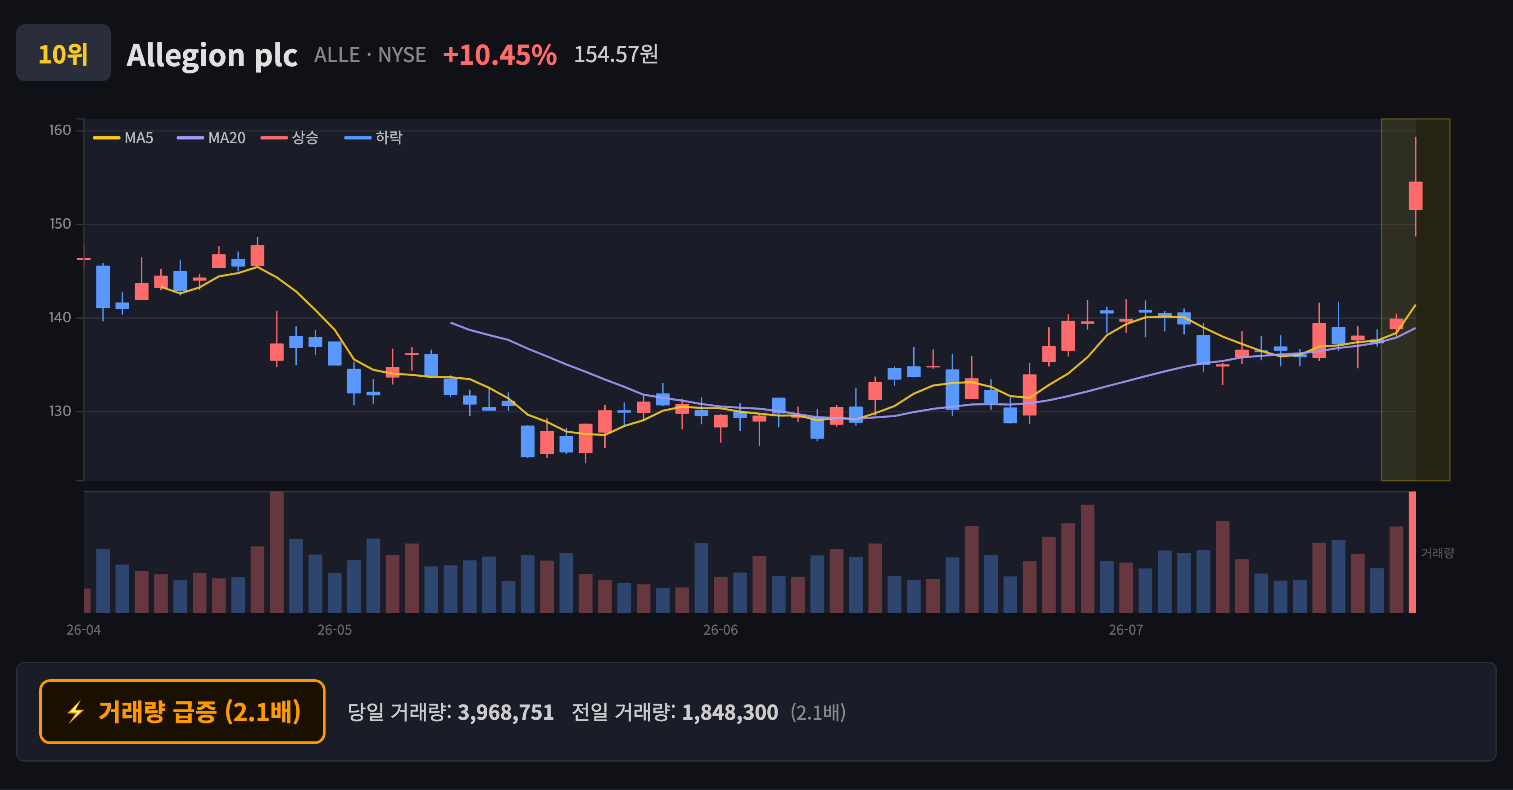Click the 140 price axis label
The height and width of the screenshot is (790, 1513).
point(60,317)
